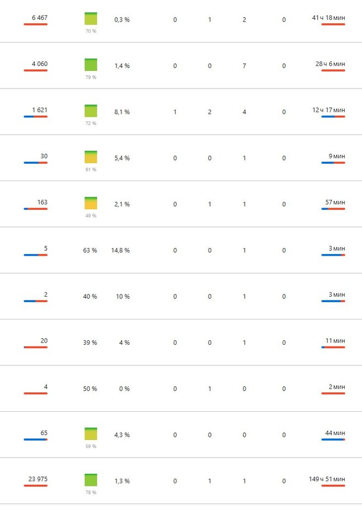Click the 59 % rating indicator
Image resolution: width=362 pixels, height=507 pixels.
[91, 434]
